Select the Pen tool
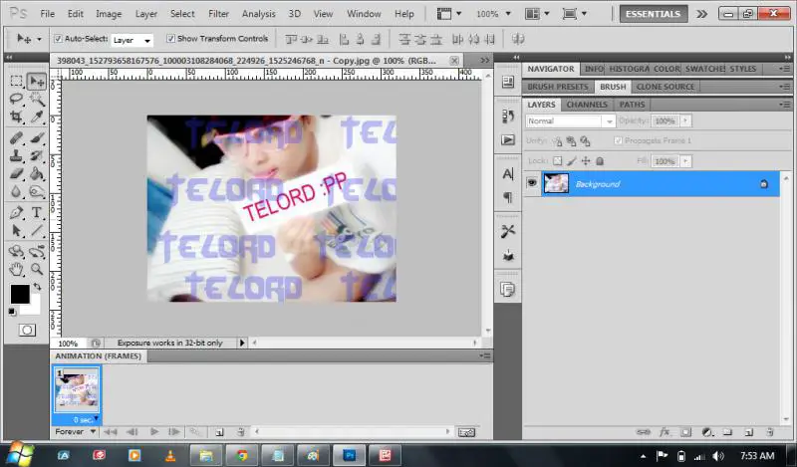The image size is (797, 467). (16, 213)
